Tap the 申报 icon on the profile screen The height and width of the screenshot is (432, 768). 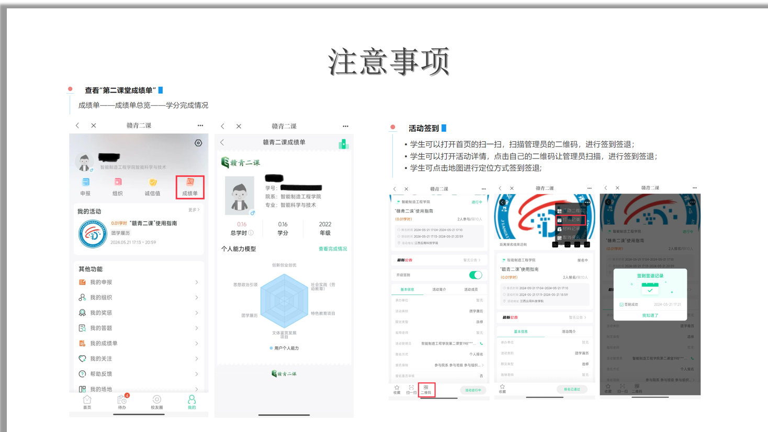point(85,182)
